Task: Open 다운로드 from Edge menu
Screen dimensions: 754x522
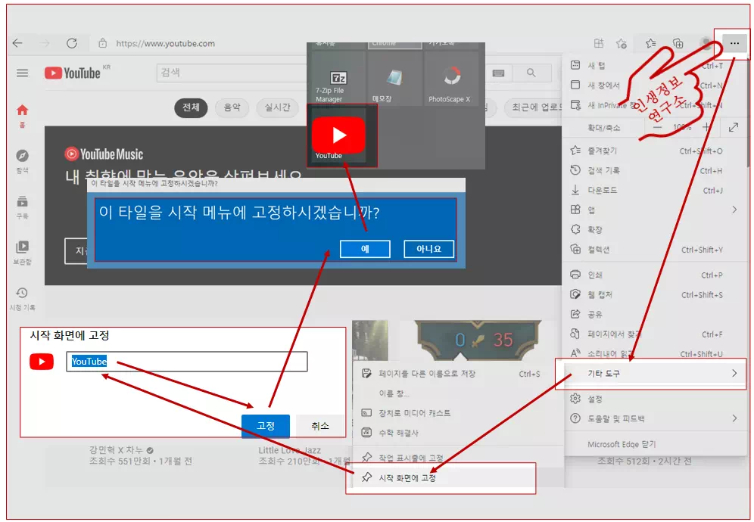Action: tap(655, 191)
